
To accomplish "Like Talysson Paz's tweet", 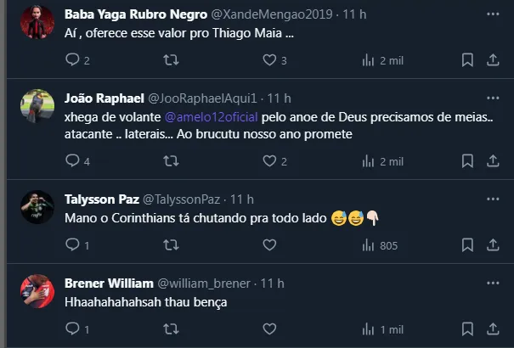I will [x=269, y=245].
